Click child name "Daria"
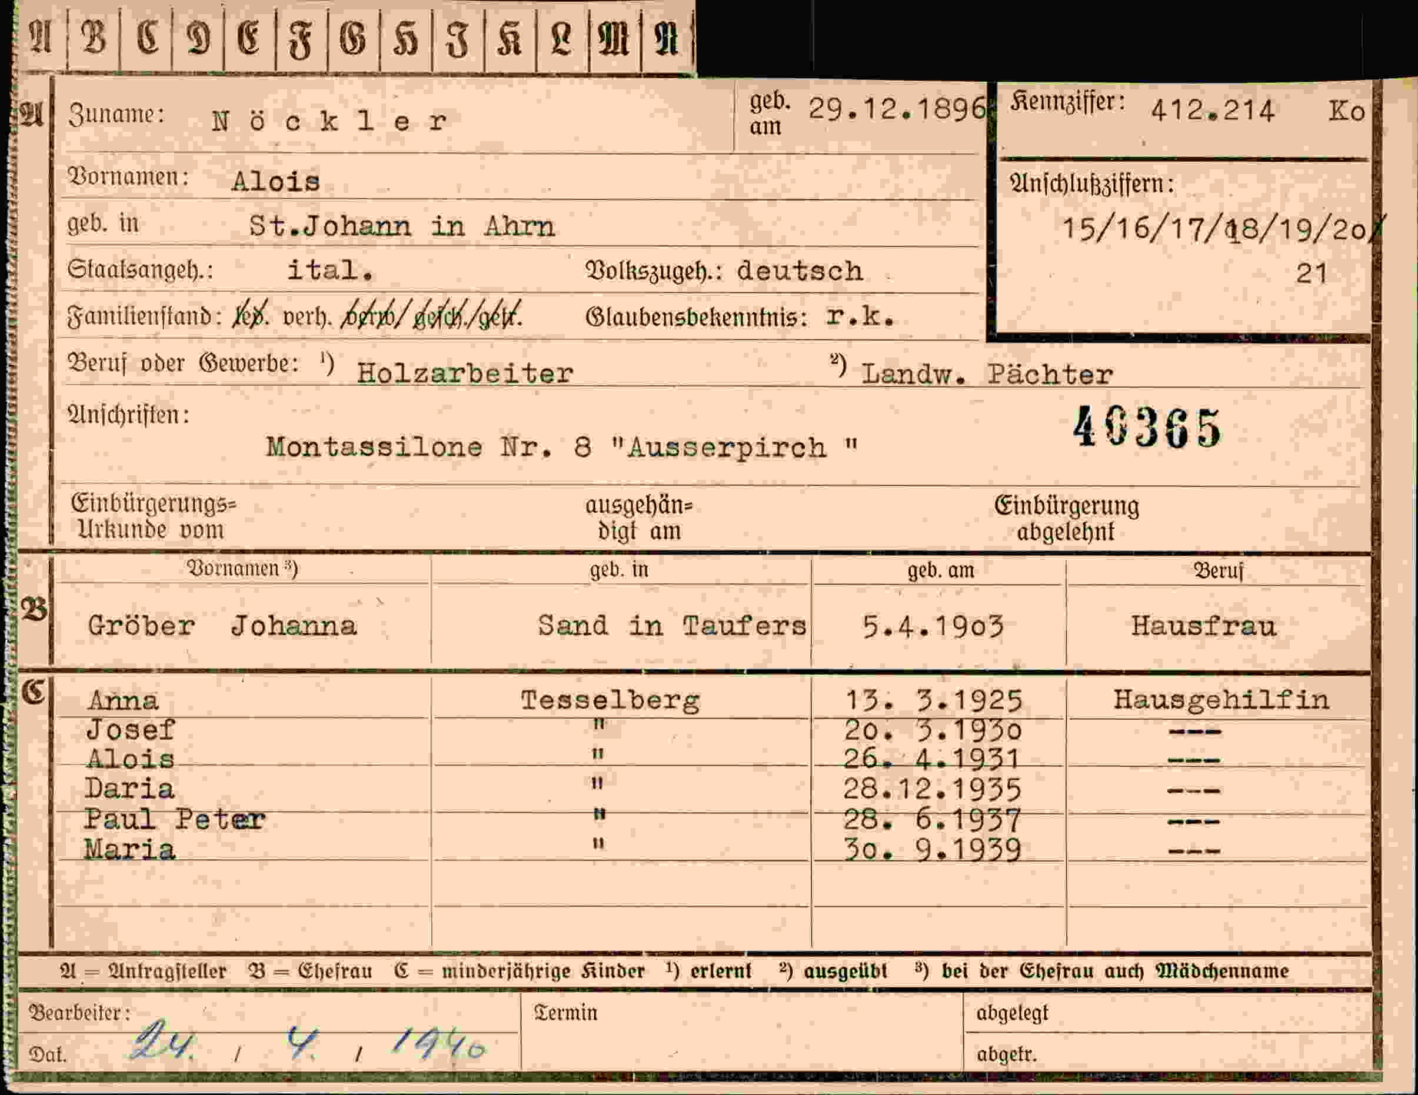Image resolution: width=1418 pixels, height=1095 pixels. [x=129, y=789]
